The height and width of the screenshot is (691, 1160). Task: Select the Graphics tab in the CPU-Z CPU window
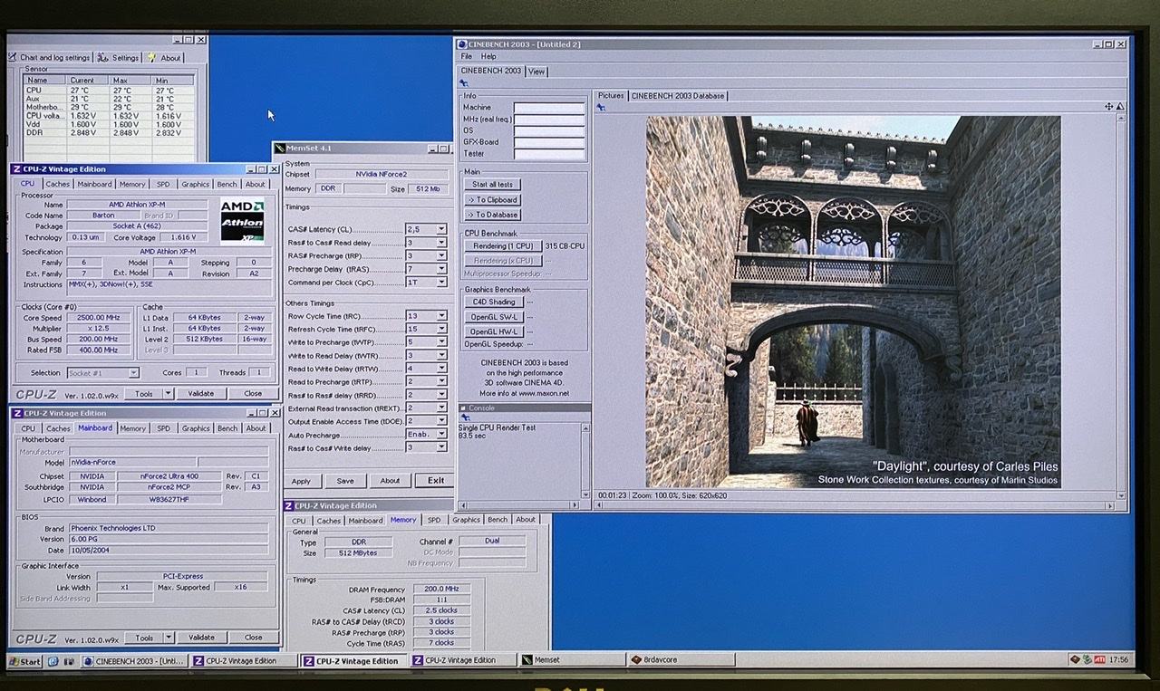click(195, 184)
